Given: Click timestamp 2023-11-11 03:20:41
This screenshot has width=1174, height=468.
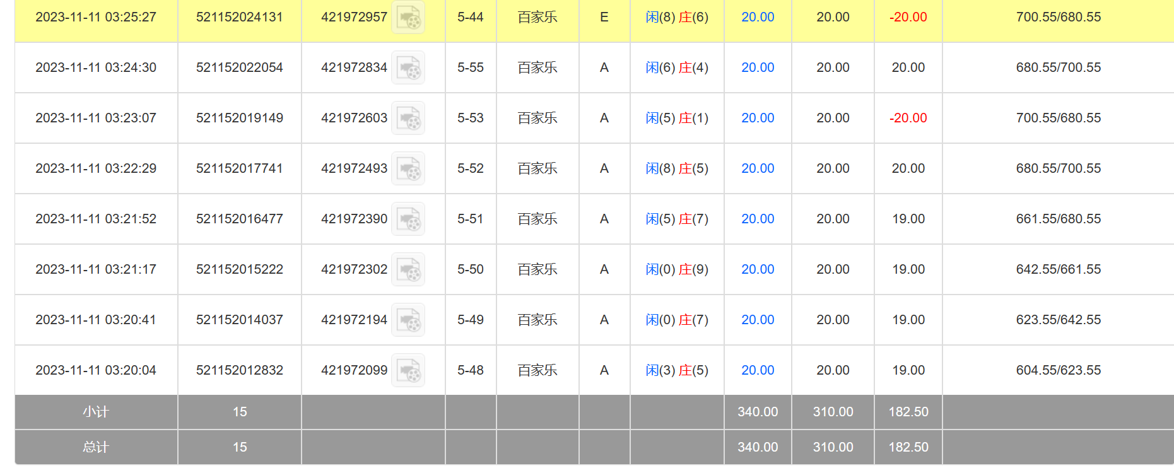Looking at the screenshot, I should [x=96, y=320].
